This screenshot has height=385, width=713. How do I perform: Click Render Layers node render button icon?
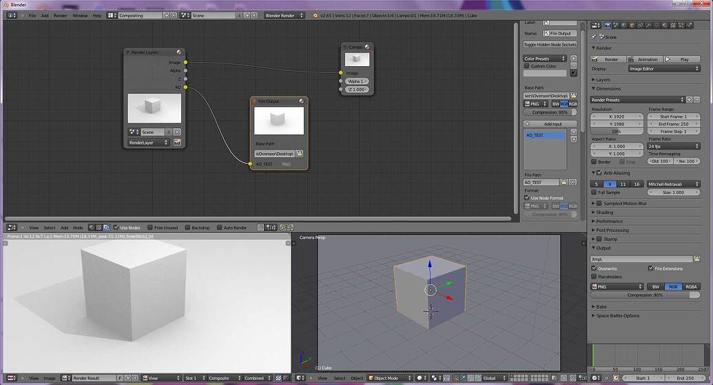(177, 143)
